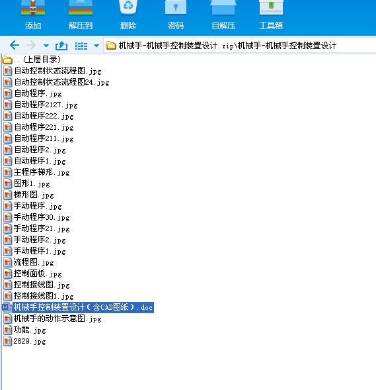The height and width of the screenshot is (390, 376).
Task: Select file 控制面板.jpg
Action: [x=33, y=273]
